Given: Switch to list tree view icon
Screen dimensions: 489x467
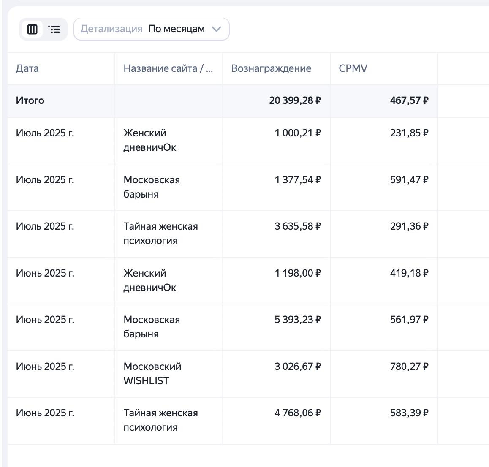Looking at the screenshot, I should [x=54, y=29].
